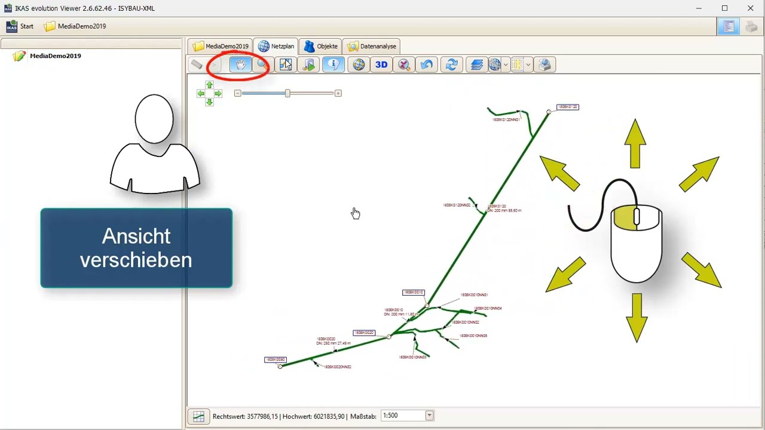Click label '200 mm 11,80 m'
The height and width of the screenshot is (430, 765).
coord(402,314)
